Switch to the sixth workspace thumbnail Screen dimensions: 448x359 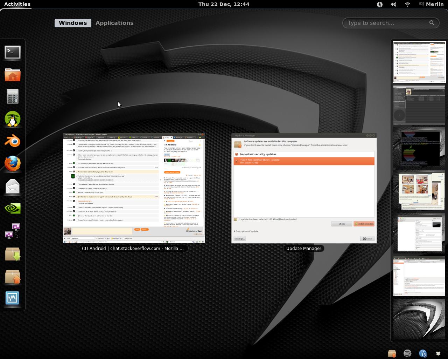[x=419, y=276]
